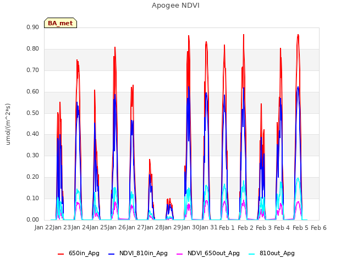Click the Jan 23 x-axis date label
The image size is (352, 264).
pyautogui.click(x=62, y=227)
